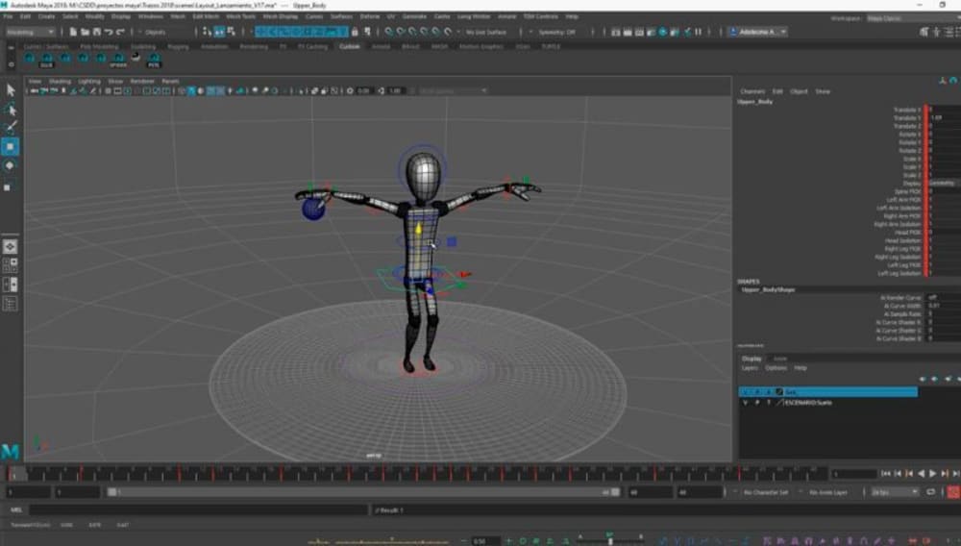Click the Undo arrow icon
The height and width of the screenshot is (546, 961).
[109, 32]
